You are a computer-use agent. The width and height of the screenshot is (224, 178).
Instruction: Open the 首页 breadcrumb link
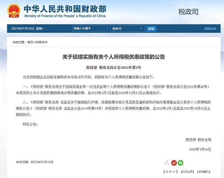click(x=30, y=42)
